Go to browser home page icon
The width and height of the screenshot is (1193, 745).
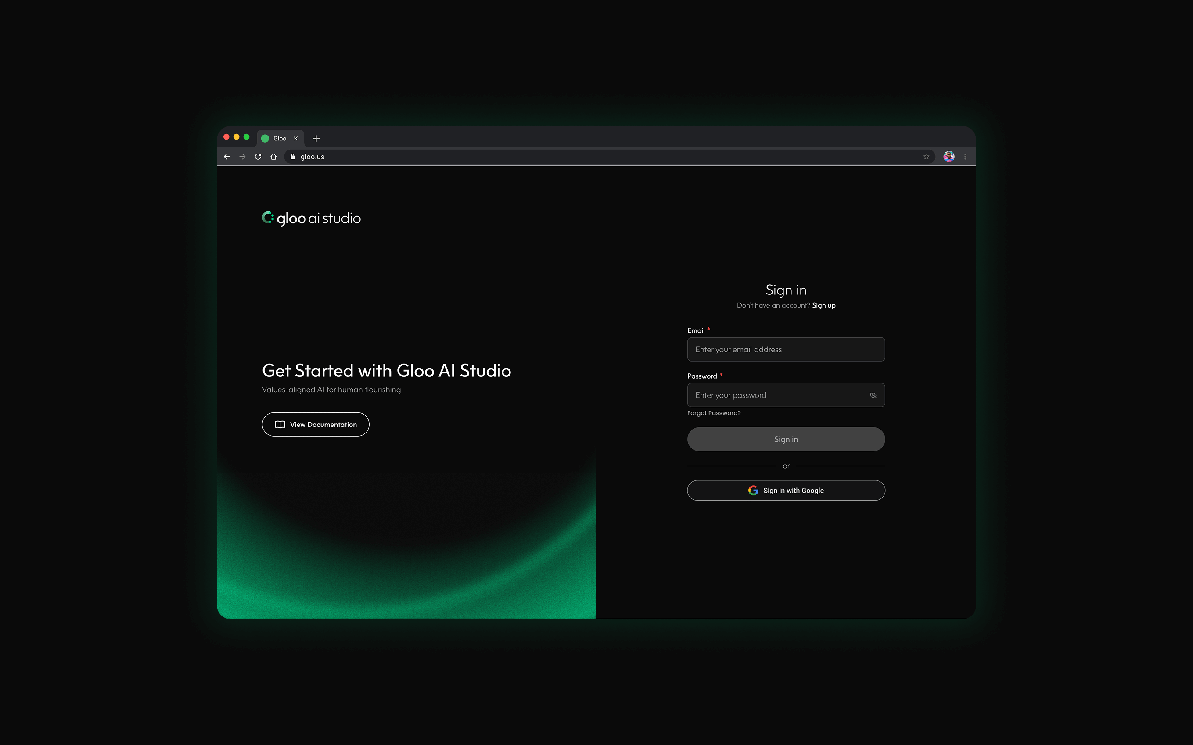point(273,157)
